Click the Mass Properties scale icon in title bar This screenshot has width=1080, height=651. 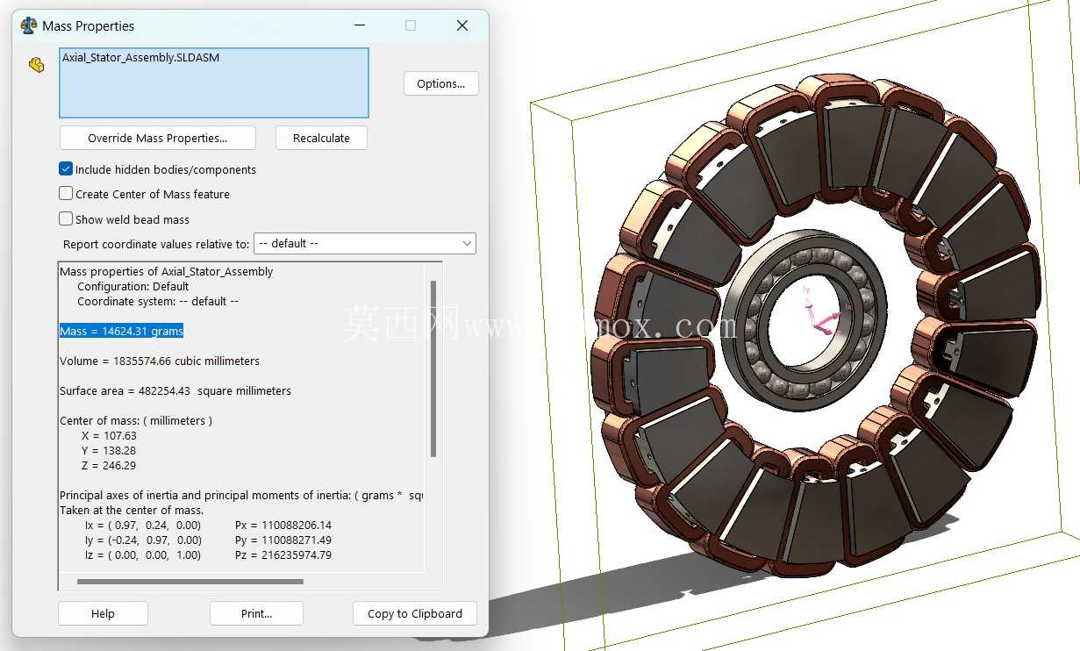[x=29, y=25]
